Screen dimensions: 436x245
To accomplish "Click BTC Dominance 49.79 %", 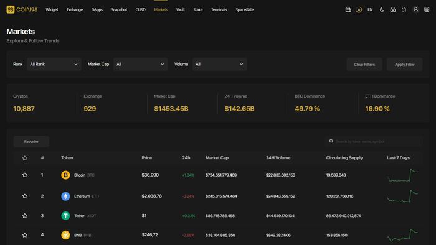I will 307,109.
